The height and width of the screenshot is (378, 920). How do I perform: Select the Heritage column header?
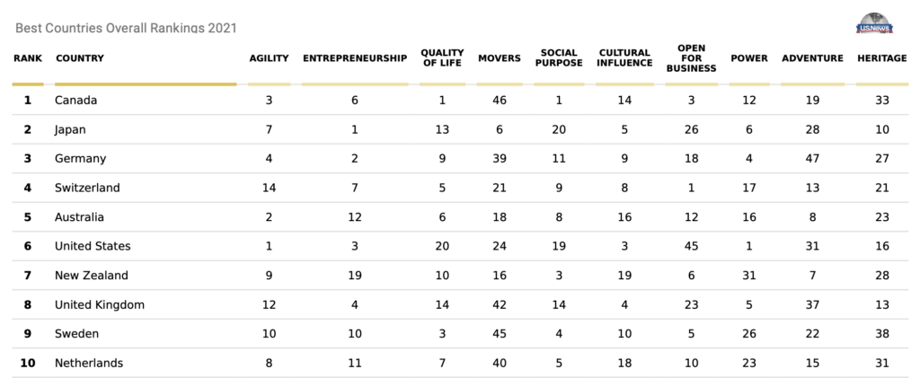click(x=882, y=58)
